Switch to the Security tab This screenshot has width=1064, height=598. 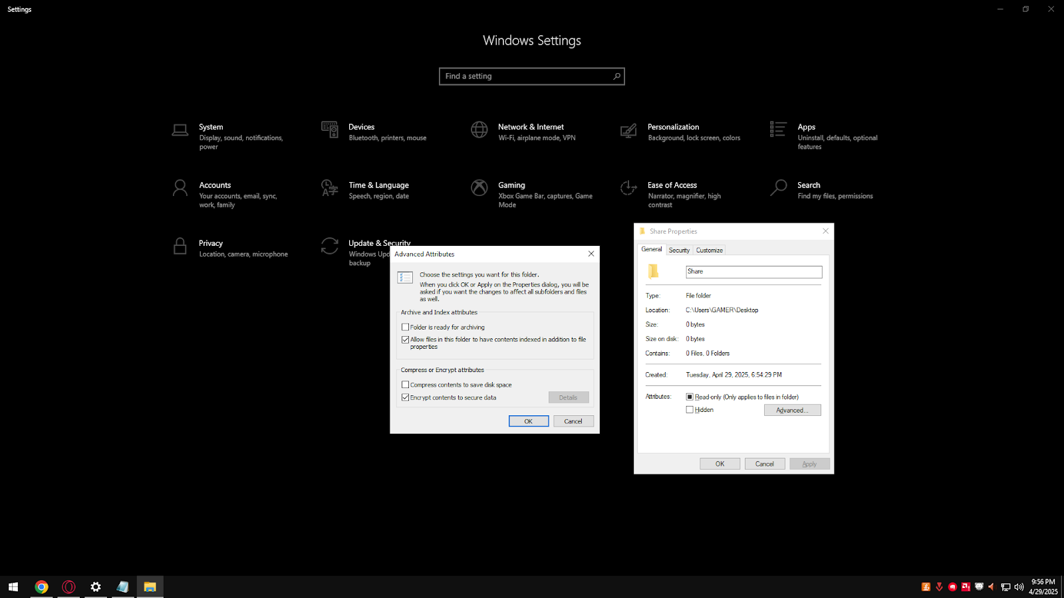point(679,250)
